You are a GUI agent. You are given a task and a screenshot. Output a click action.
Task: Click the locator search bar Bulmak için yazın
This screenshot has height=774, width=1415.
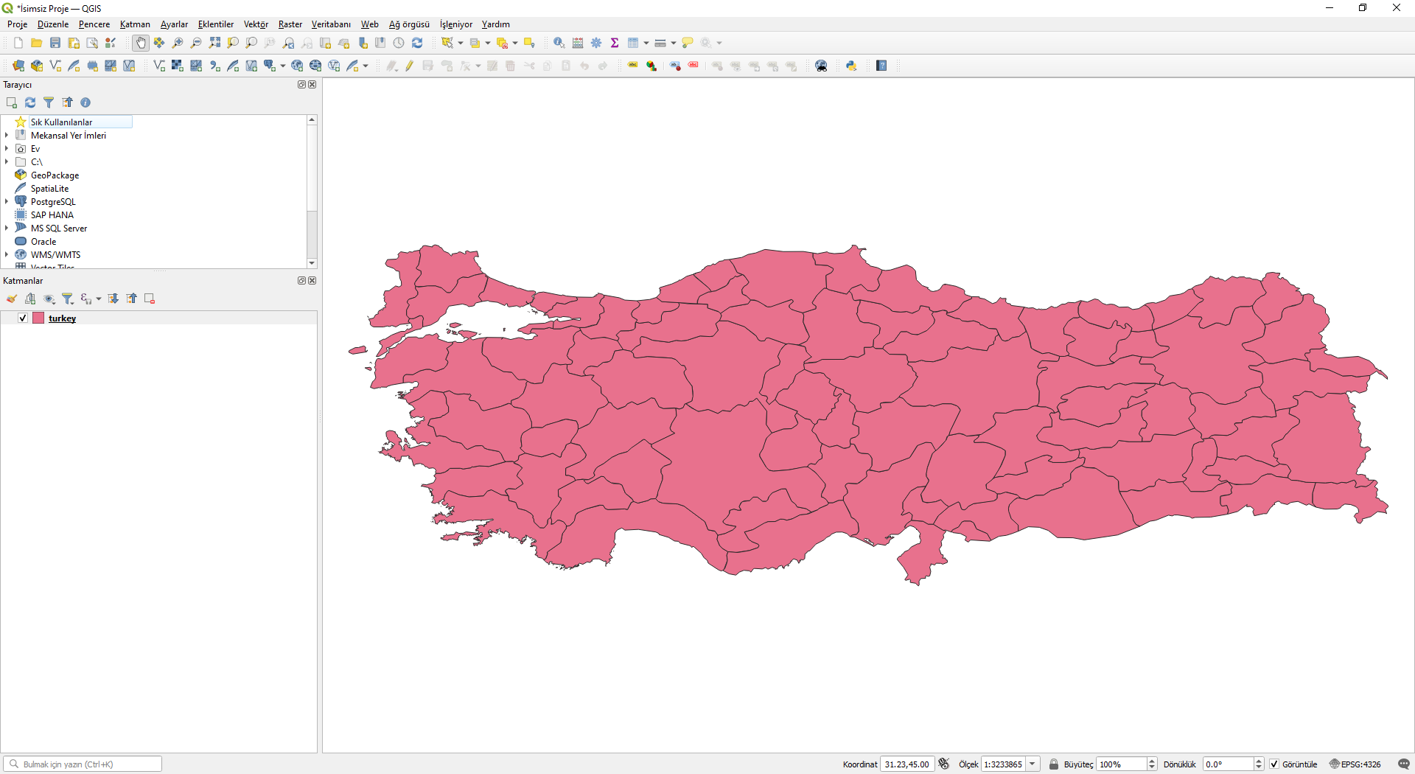83,764
